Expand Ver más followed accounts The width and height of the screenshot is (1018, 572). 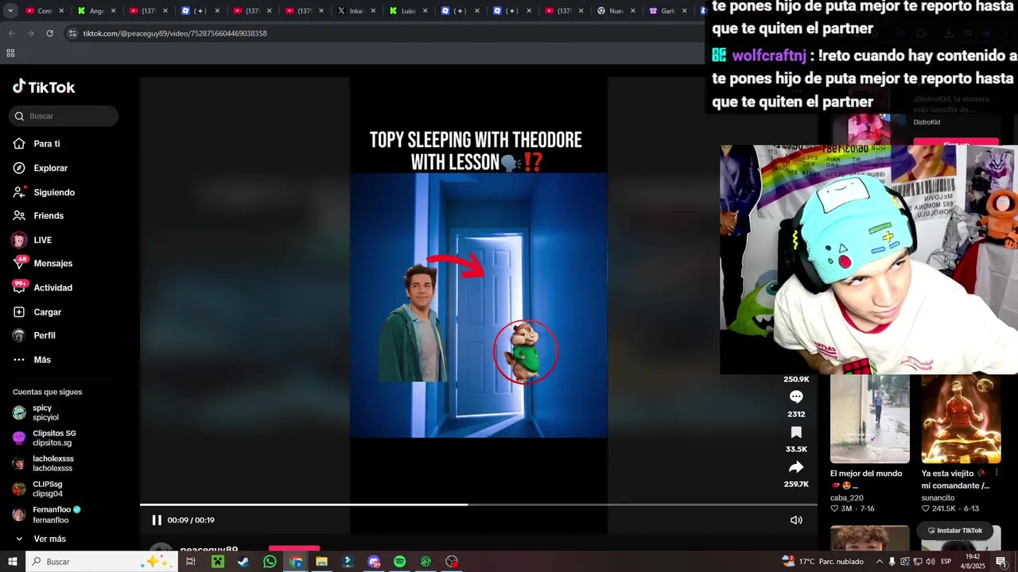click(40, 539)
